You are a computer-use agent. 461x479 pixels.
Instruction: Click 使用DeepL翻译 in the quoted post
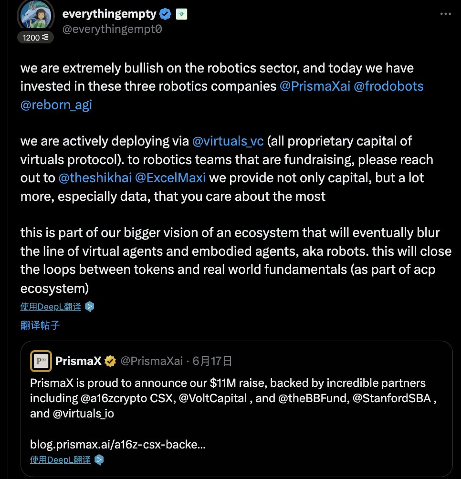pyautogui.click(x=60, y=459)
